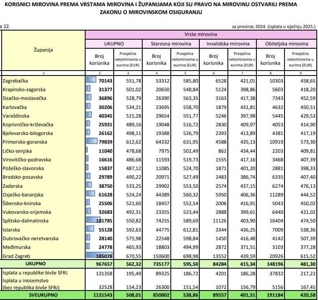The width and height of the screenshot is (318, 300).
Task: Click the Invalidska mirovina column header
Action: pos(227,43)
